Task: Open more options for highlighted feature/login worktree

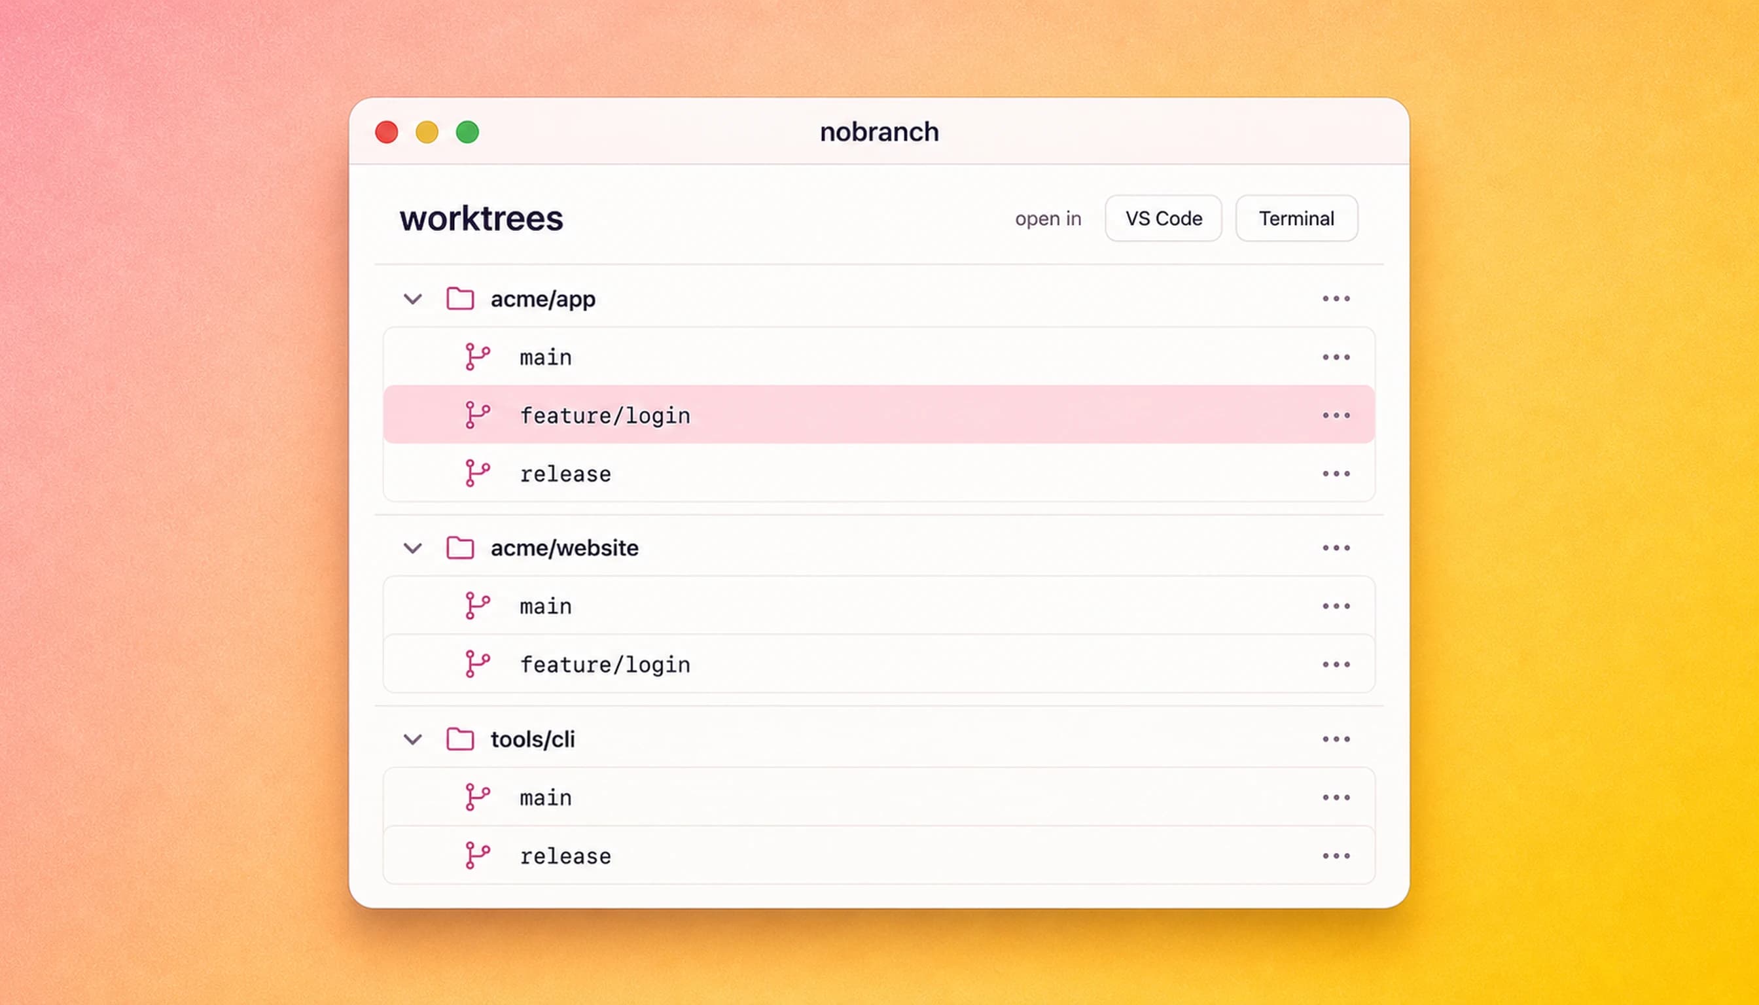Action: tap(1336, 415)
